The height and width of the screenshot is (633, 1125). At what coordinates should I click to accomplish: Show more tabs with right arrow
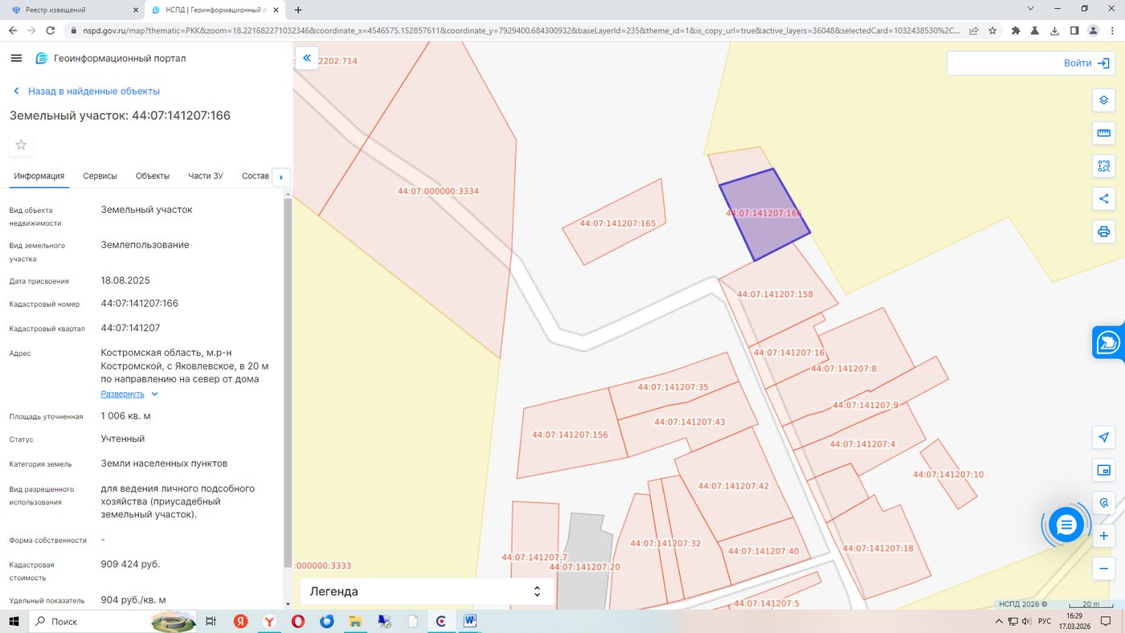(281, 177)
